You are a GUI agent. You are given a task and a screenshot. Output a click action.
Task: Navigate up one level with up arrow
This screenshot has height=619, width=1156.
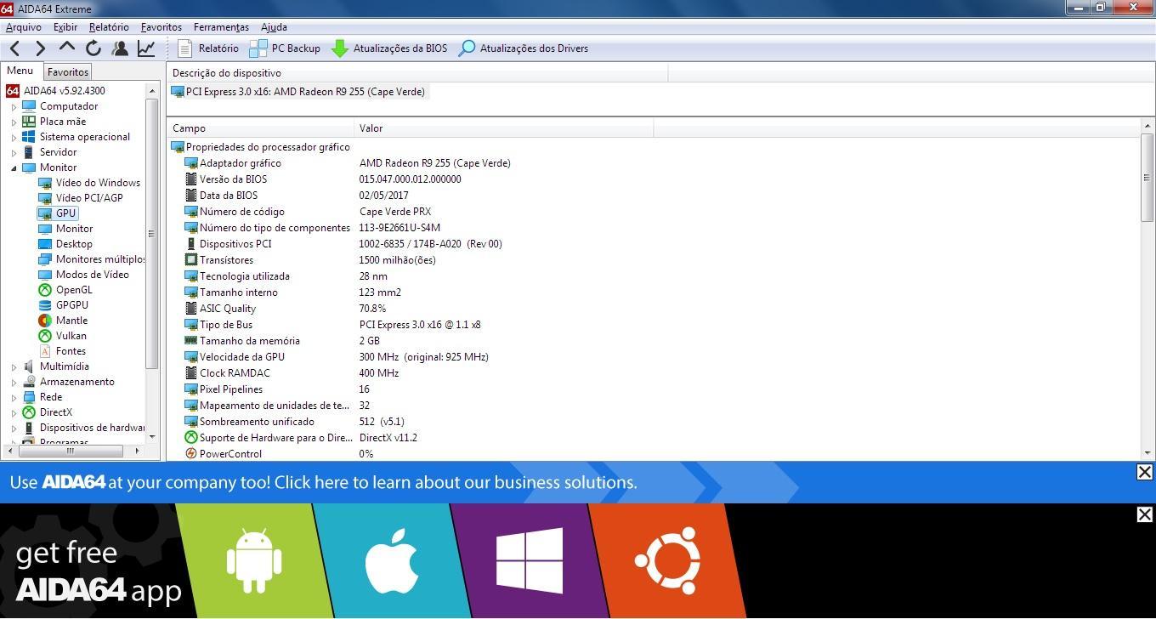[x=67, y=48]
